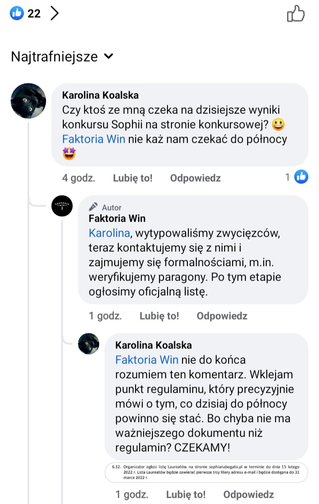319x504 pixels.
Task: Toggle Lubię to! on the last reply
Action: pos(186,494)
